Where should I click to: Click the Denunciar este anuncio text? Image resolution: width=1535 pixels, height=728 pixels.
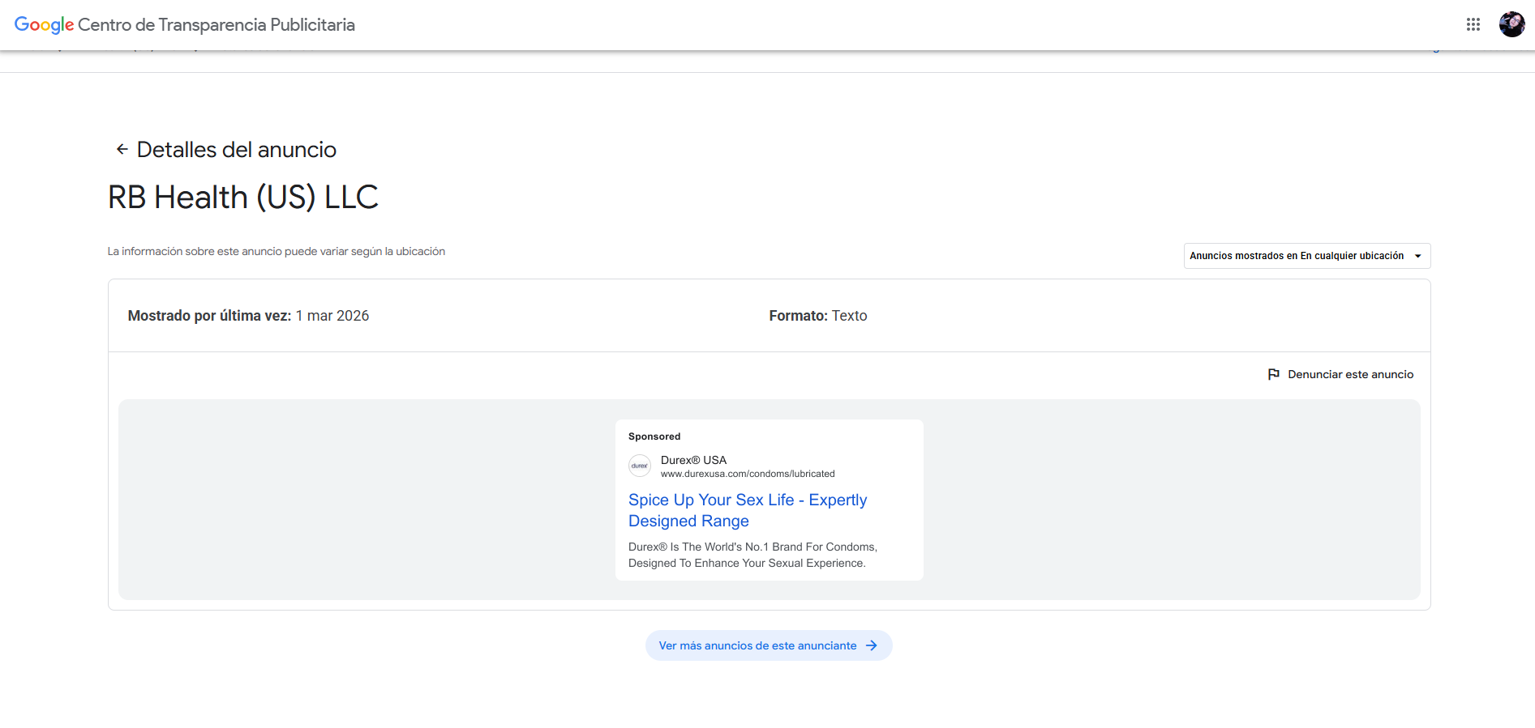click(1350, 374)
